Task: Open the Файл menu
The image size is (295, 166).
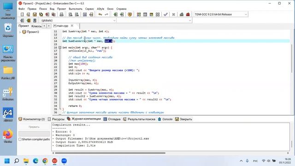Action: coord(22,9)
